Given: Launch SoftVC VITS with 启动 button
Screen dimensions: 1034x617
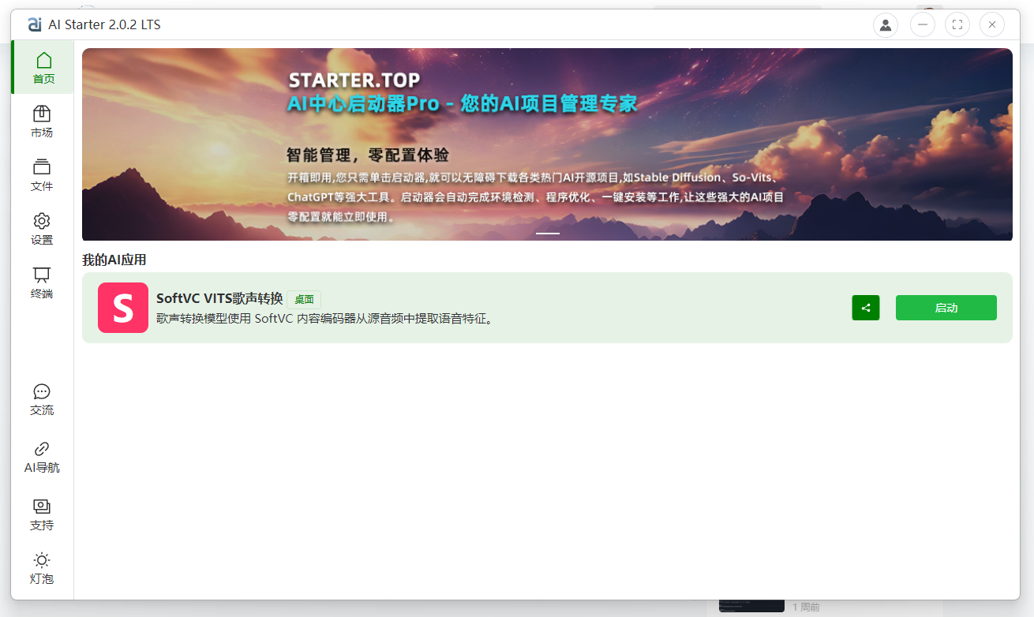Looking at the screenshot, I should tap(946, 308).
